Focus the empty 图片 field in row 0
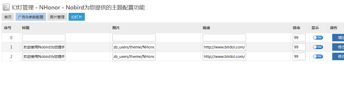This screenshot has height=99, width=344. click(134, 38)
